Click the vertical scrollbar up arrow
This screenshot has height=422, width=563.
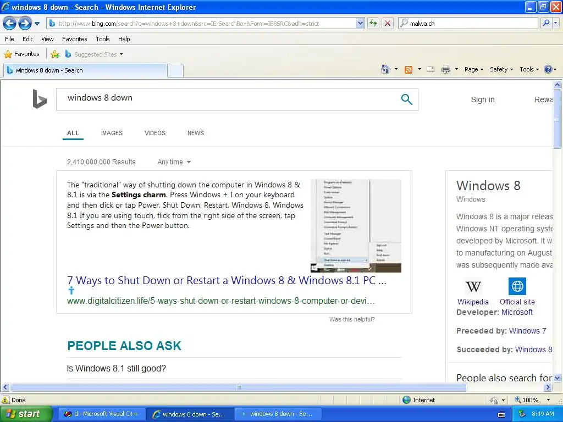tap(558, 85)
